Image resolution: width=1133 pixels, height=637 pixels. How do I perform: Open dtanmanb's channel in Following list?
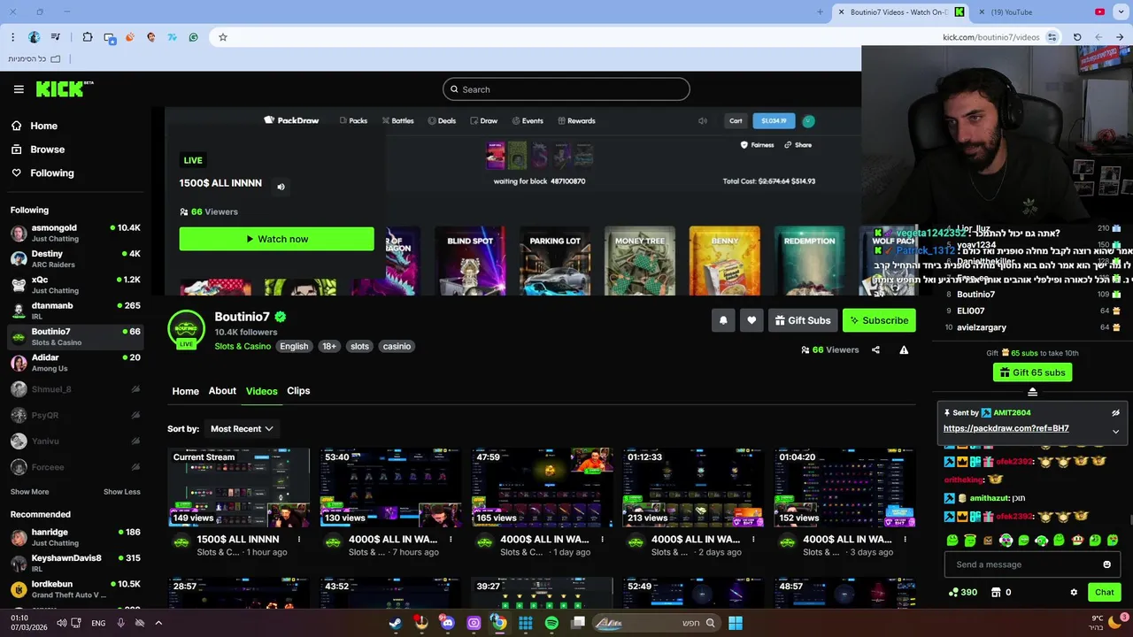(x=75, y=311)
